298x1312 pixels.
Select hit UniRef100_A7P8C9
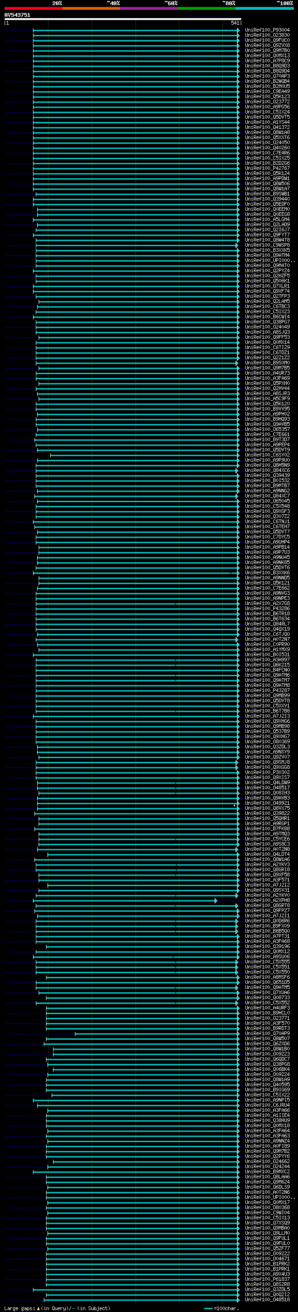pos(267,61)
